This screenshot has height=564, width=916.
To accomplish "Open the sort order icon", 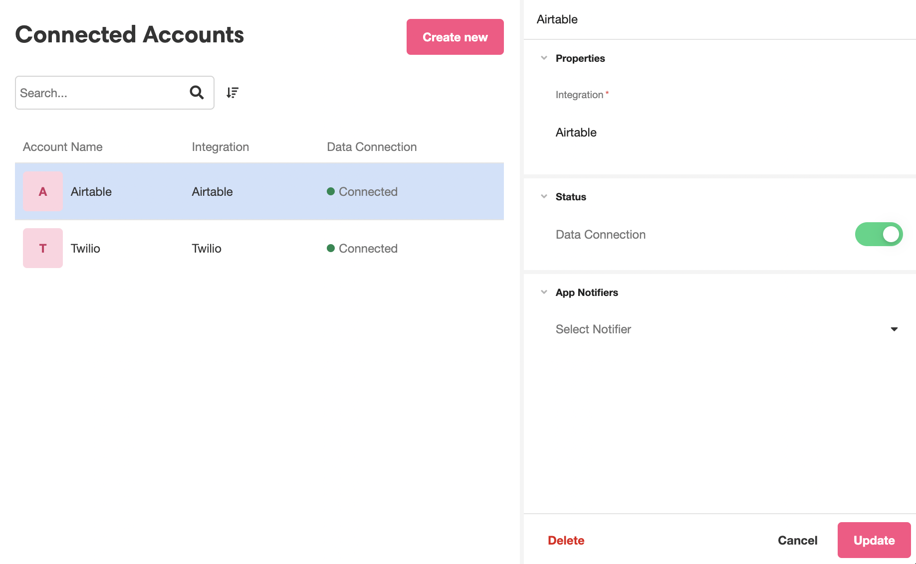I will coord(232,92).
